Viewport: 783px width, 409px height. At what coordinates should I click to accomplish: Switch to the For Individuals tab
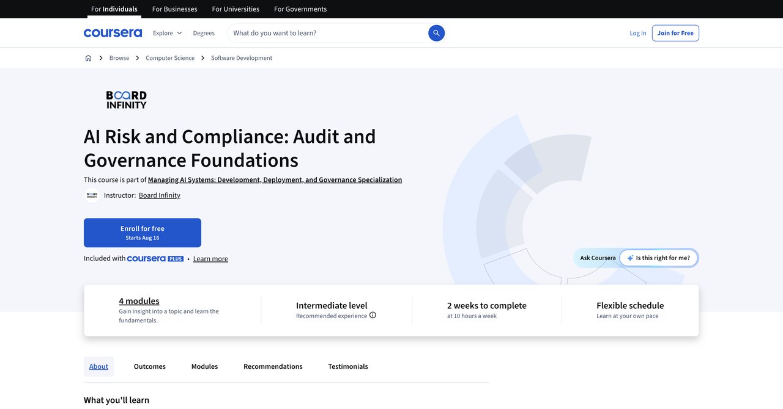point(114,9)
